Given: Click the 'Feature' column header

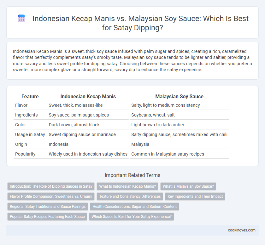Looking at the screenshot, I should 30,96.
